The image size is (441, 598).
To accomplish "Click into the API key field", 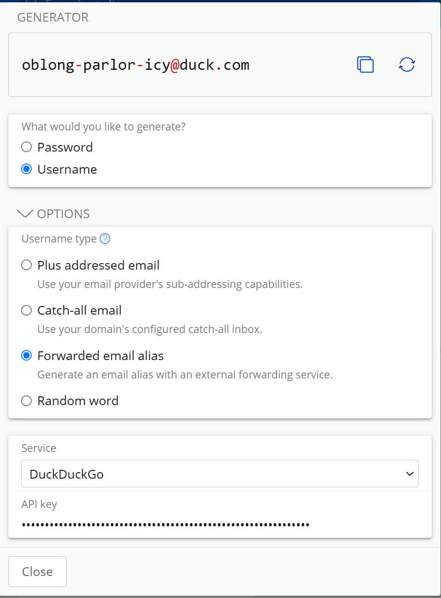I will [220, 524].
